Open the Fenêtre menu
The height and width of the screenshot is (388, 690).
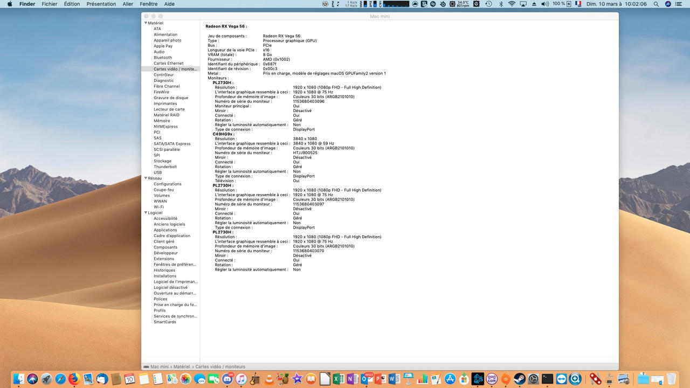(149, 4)
